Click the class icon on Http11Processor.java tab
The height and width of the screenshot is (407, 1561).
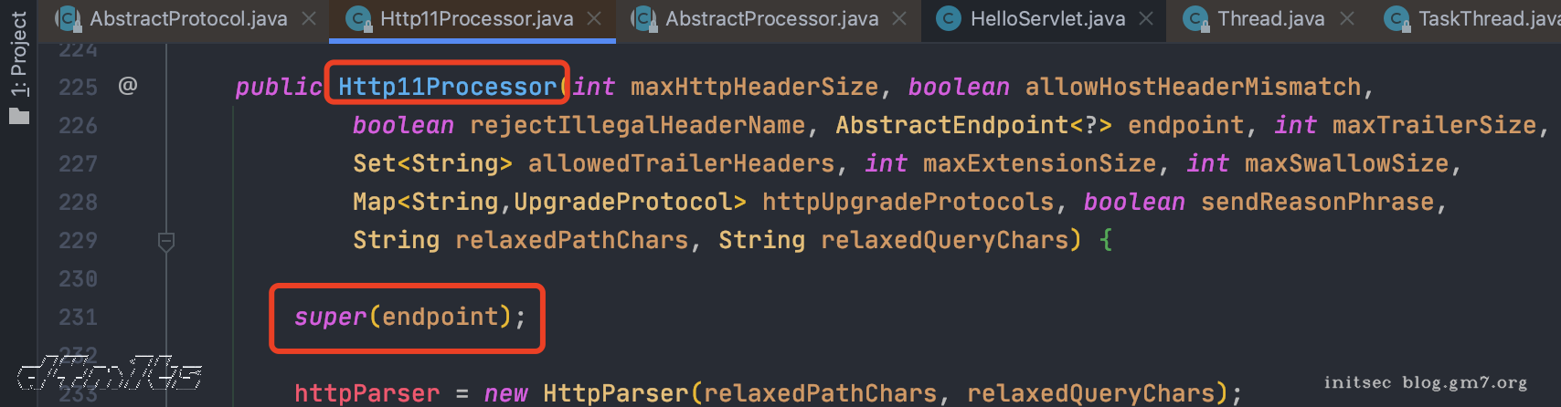point(358,18)
